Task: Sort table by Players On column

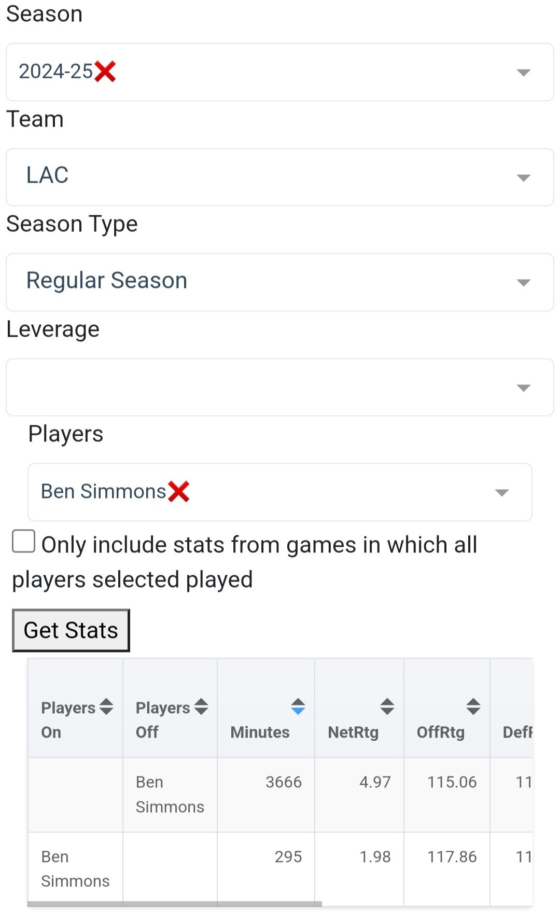Action: coord(106,707)
